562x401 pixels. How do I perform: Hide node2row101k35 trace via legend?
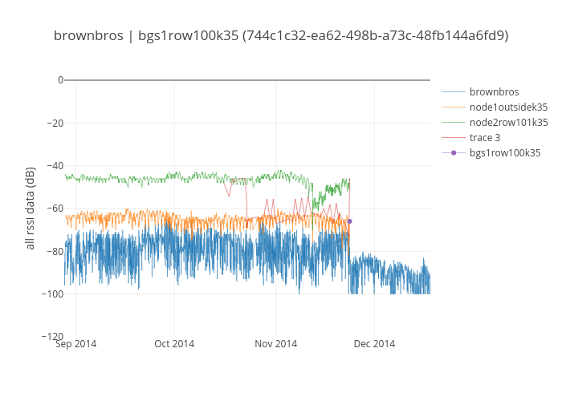[508, 122]
